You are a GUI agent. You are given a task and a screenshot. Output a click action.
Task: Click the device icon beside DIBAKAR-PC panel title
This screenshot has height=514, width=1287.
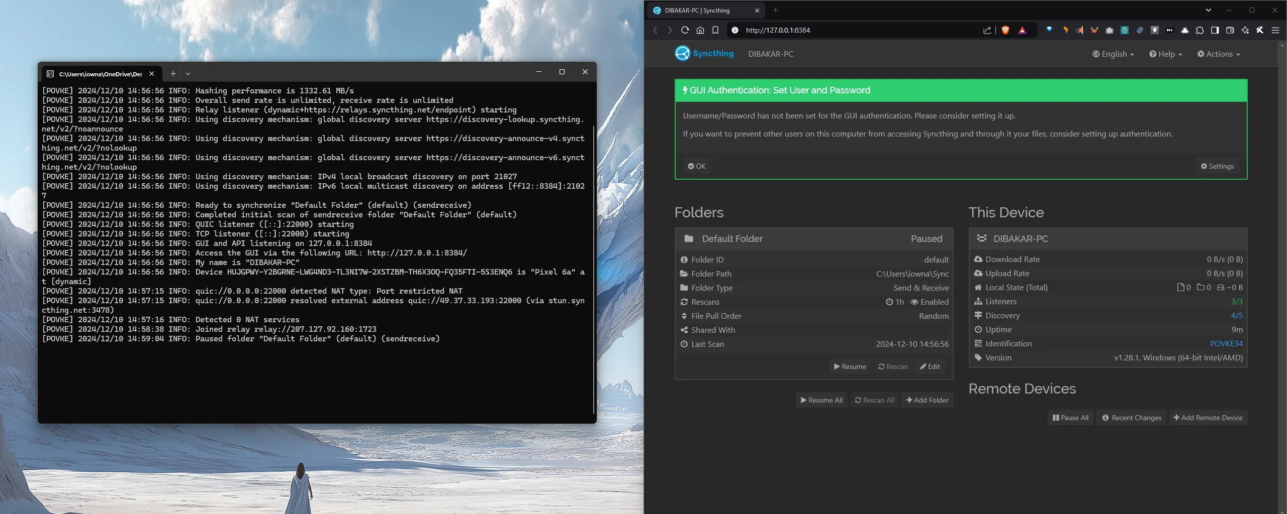coord(981,238)
